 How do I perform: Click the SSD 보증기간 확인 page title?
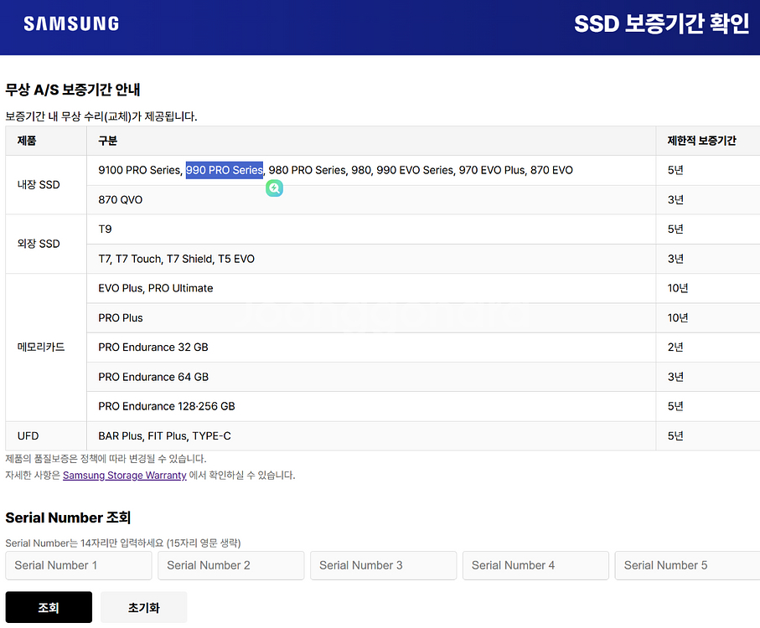click(x=661, y=23)
